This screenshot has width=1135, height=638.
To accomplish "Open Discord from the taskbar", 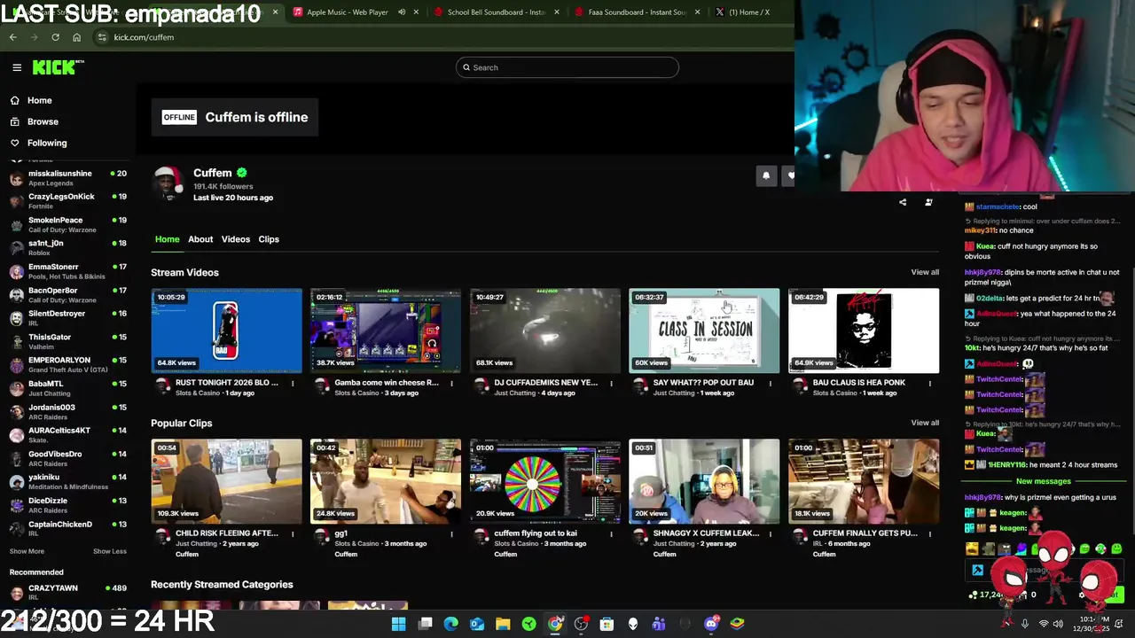I will click(711, 624).
